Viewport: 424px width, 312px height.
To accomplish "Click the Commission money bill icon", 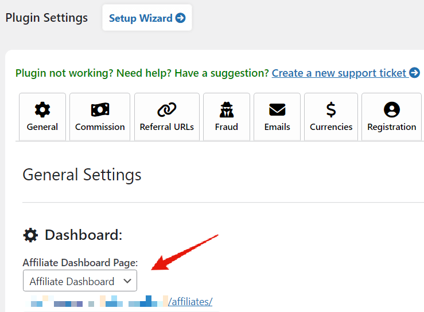I will point(100,109).
